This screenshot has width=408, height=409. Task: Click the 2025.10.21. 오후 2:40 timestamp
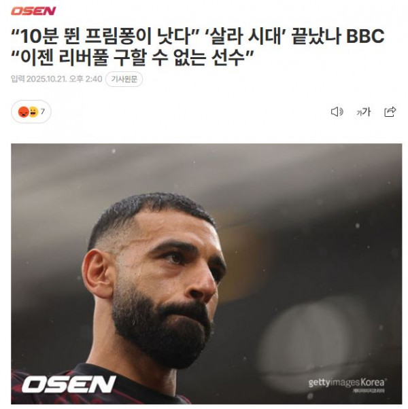point(64,79)
